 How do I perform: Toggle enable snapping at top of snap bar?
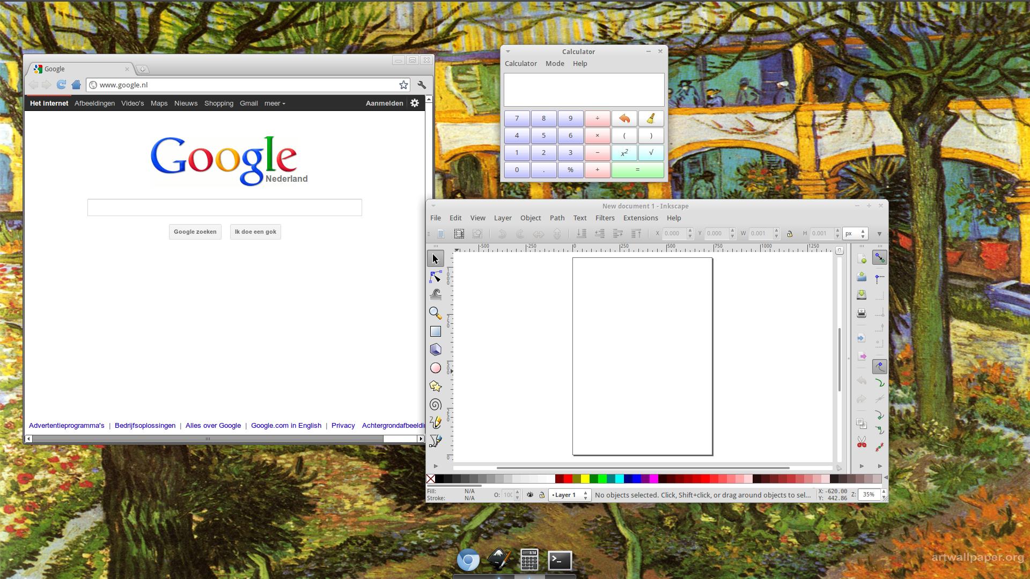point(879,258)
